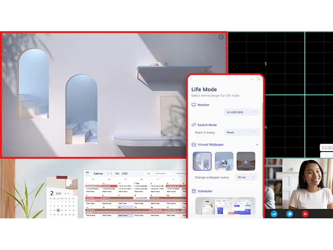Open the LG HDR QHD monitor dropdown
Image resolution: width=333 pixels, height=250 pixels.
pyautogui.click(x=242, y=112)
